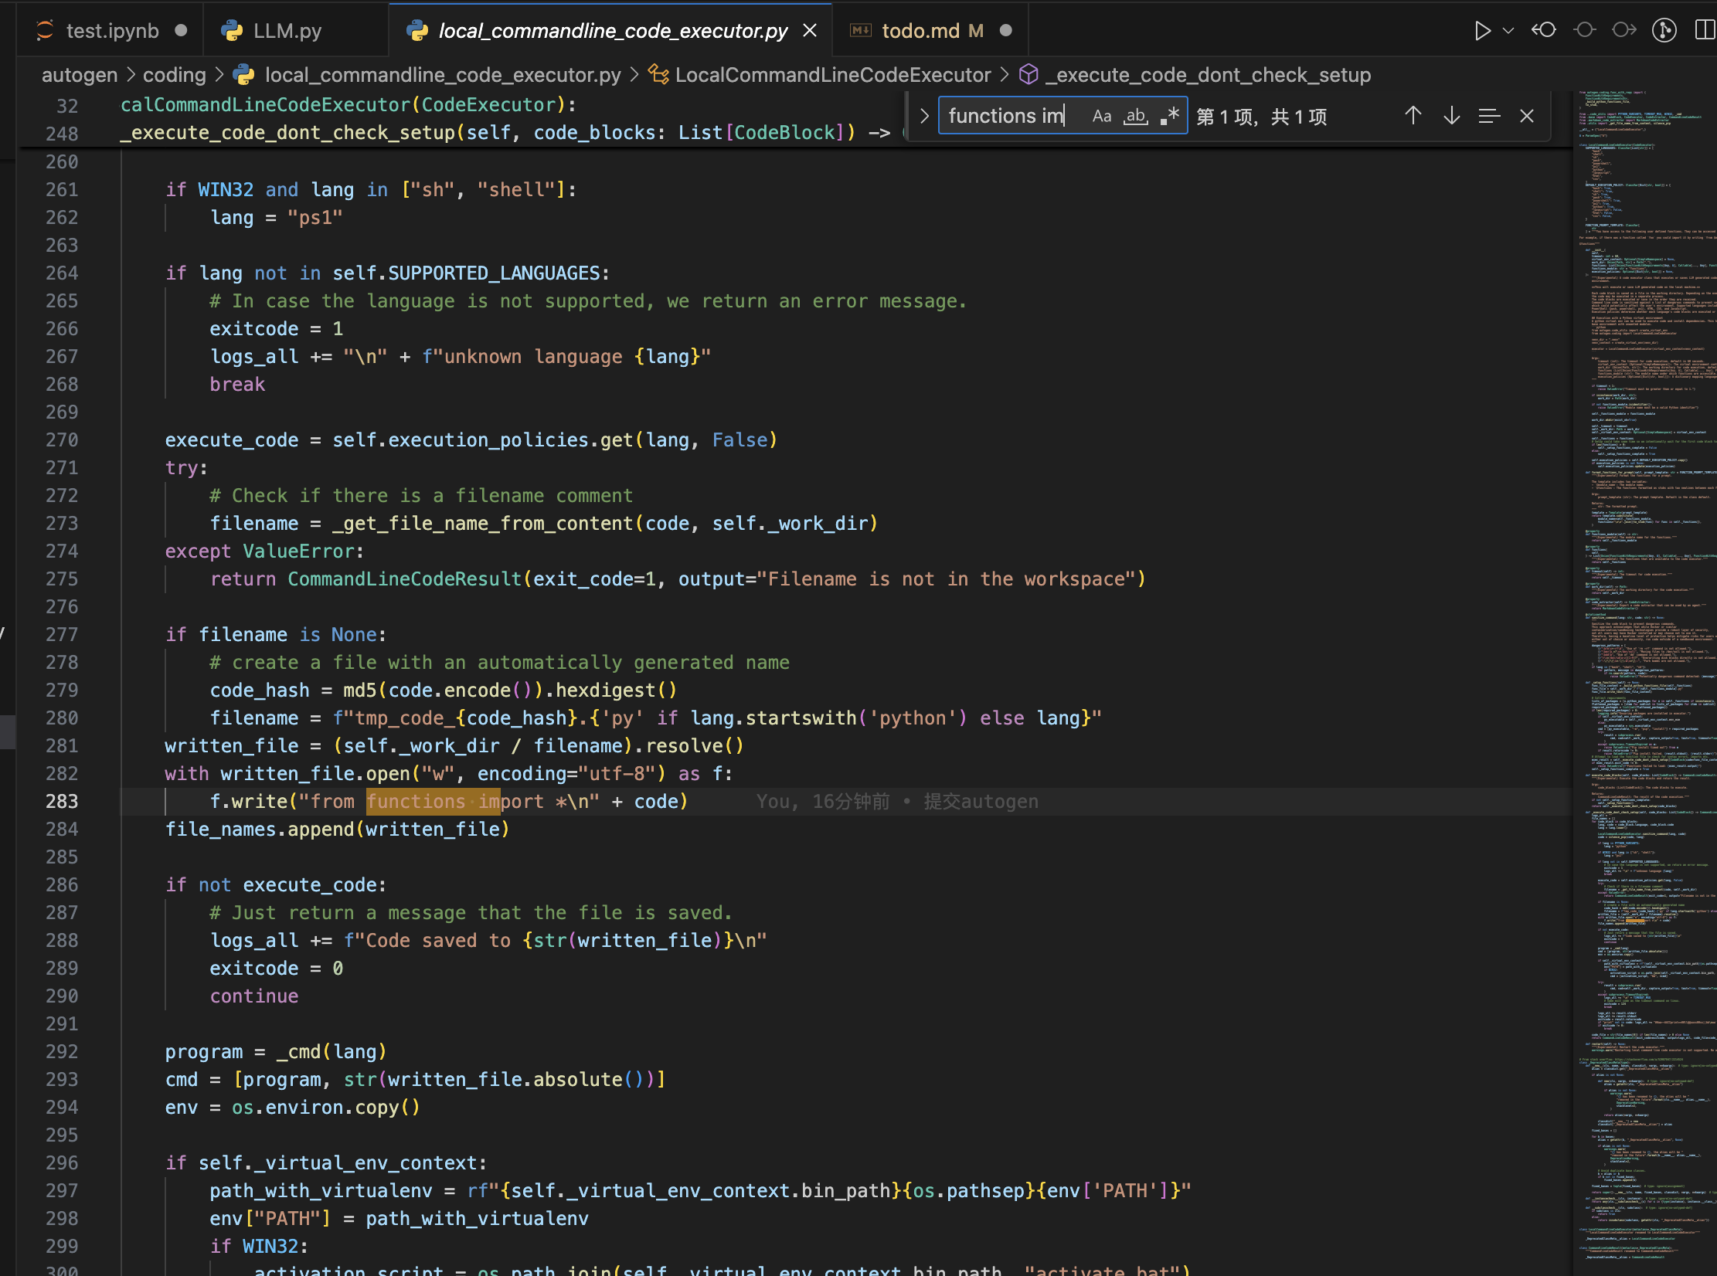Split the editor with the layout icon
This screenshot has height=1276, width=1717.
pyautogui.click(x=1705, y=30)
